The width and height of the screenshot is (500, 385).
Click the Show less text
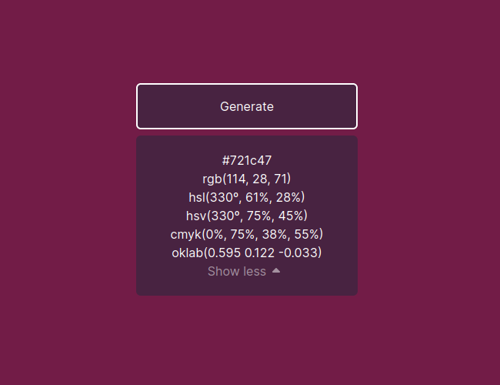point(237,271)
